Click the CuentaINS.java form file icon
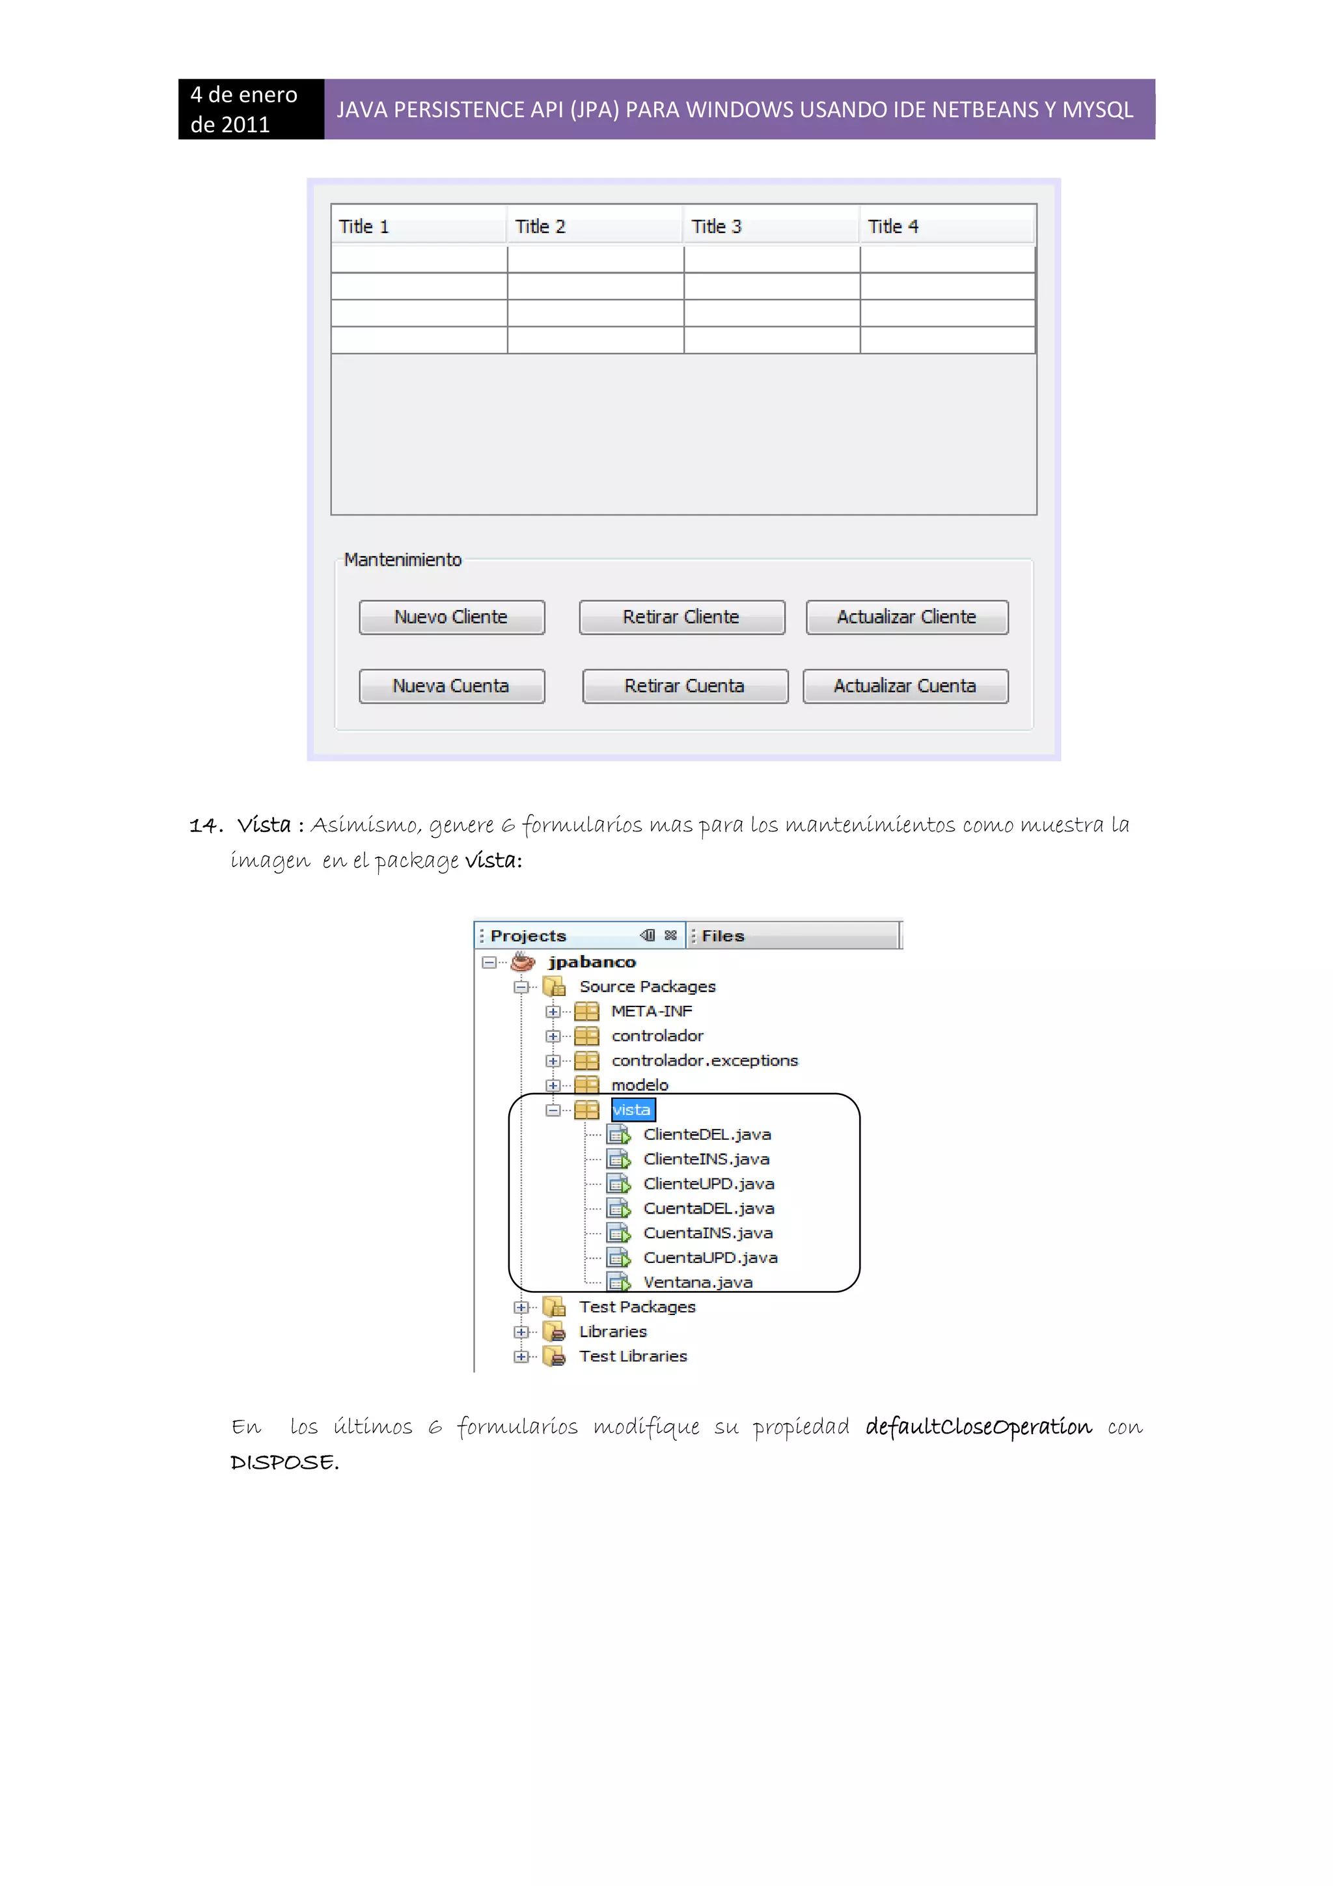 click(x=618, y=1234)
